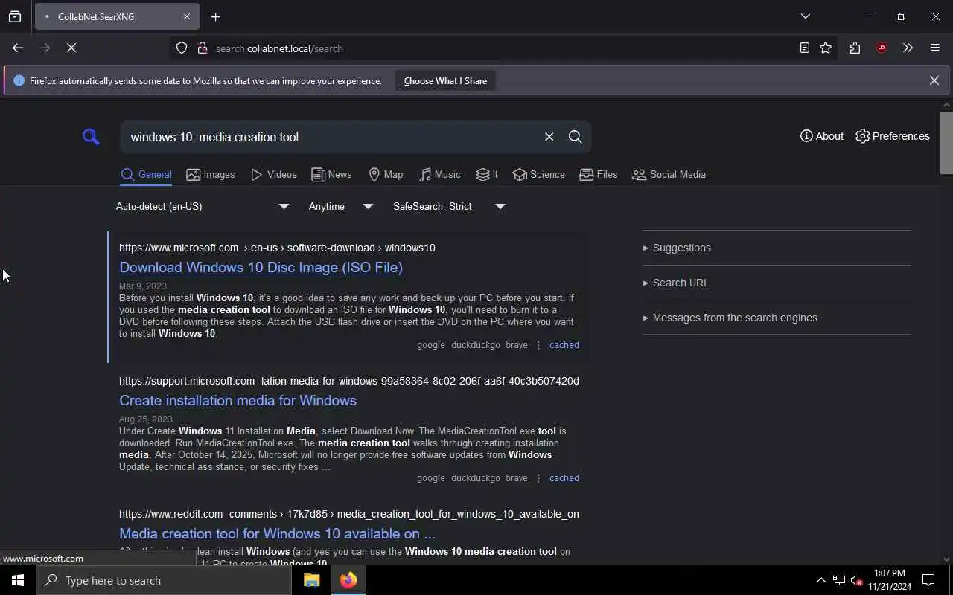Open Firefox View recent browsing icon
The width and height of the screenshot is (953, 595).
pos(15,16)
